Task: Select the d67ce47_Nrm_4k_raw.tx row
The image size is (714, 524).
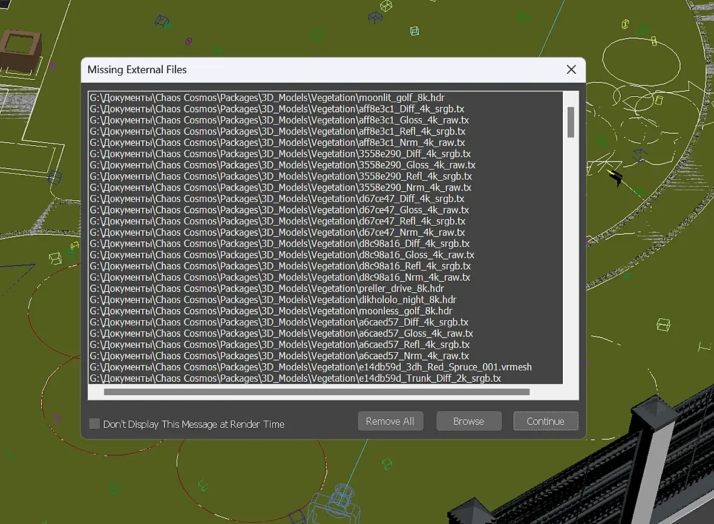Action: coord(326,232)
